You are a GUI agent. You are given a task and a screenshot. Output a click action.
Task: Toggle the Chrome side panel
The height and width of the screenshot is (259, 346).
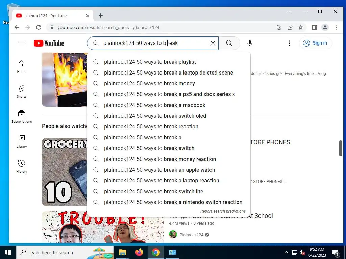point(314,27)
